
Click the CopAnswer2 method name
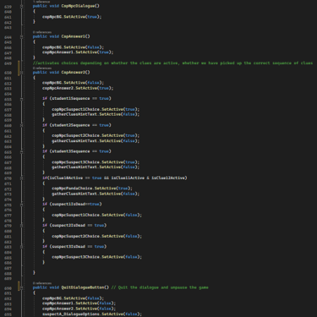pyautogui.click(x=74, y=72)
